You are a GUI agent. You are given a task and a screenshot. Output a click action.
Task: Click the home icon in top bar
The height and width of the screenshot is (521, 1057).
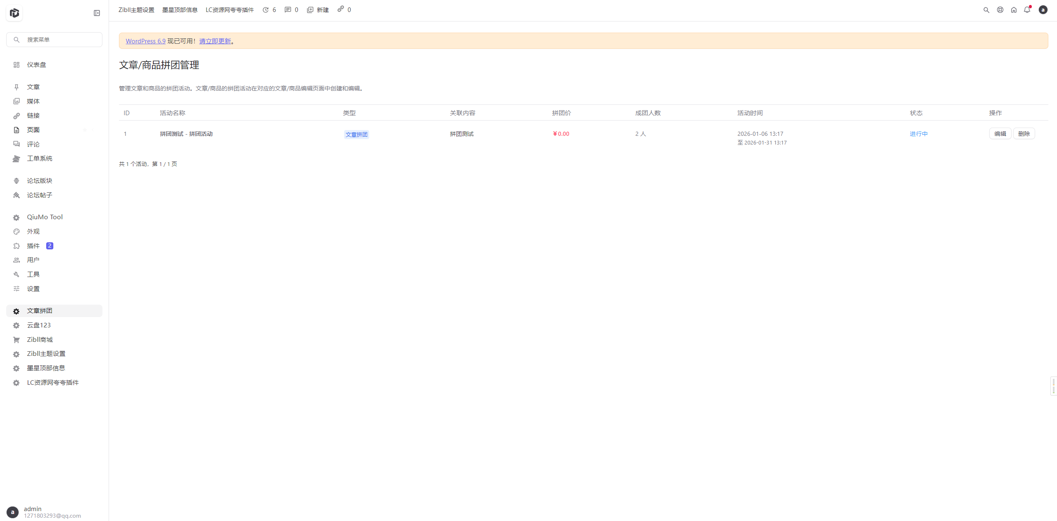coord(1013,10)
